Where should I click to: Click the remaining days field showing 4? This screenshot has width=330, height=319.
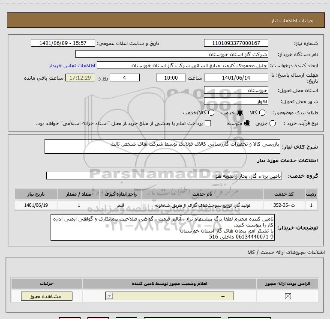pos(125,78)
